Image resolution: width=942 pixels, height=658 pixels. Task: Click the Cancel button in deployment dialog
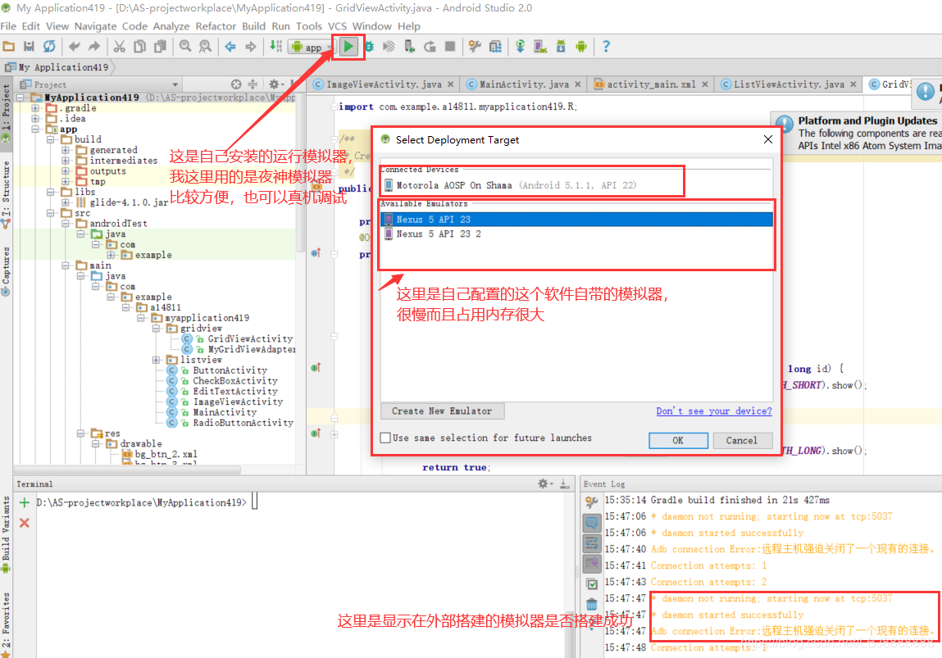point(742,440)
